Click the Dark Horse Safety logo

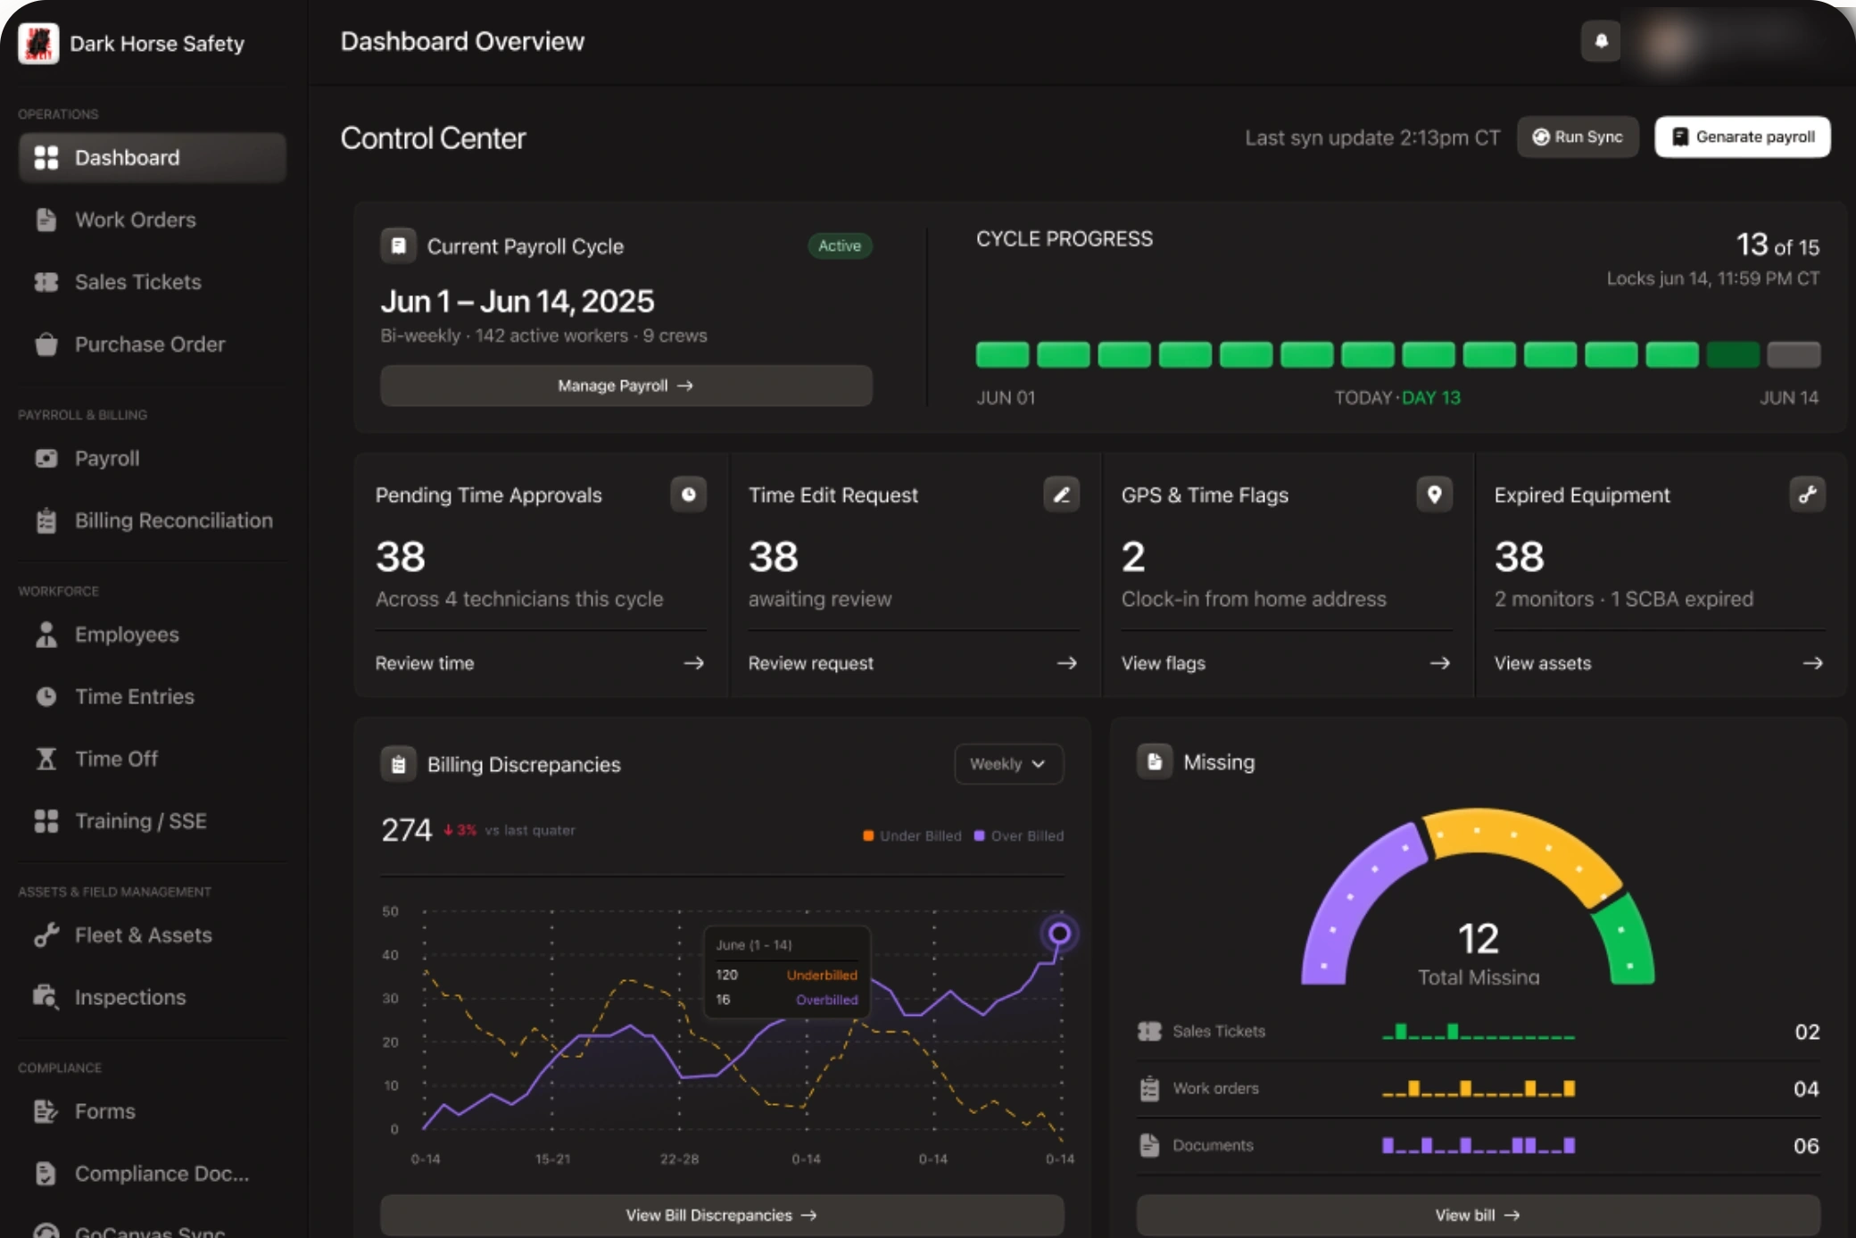[x=38, y=43]
